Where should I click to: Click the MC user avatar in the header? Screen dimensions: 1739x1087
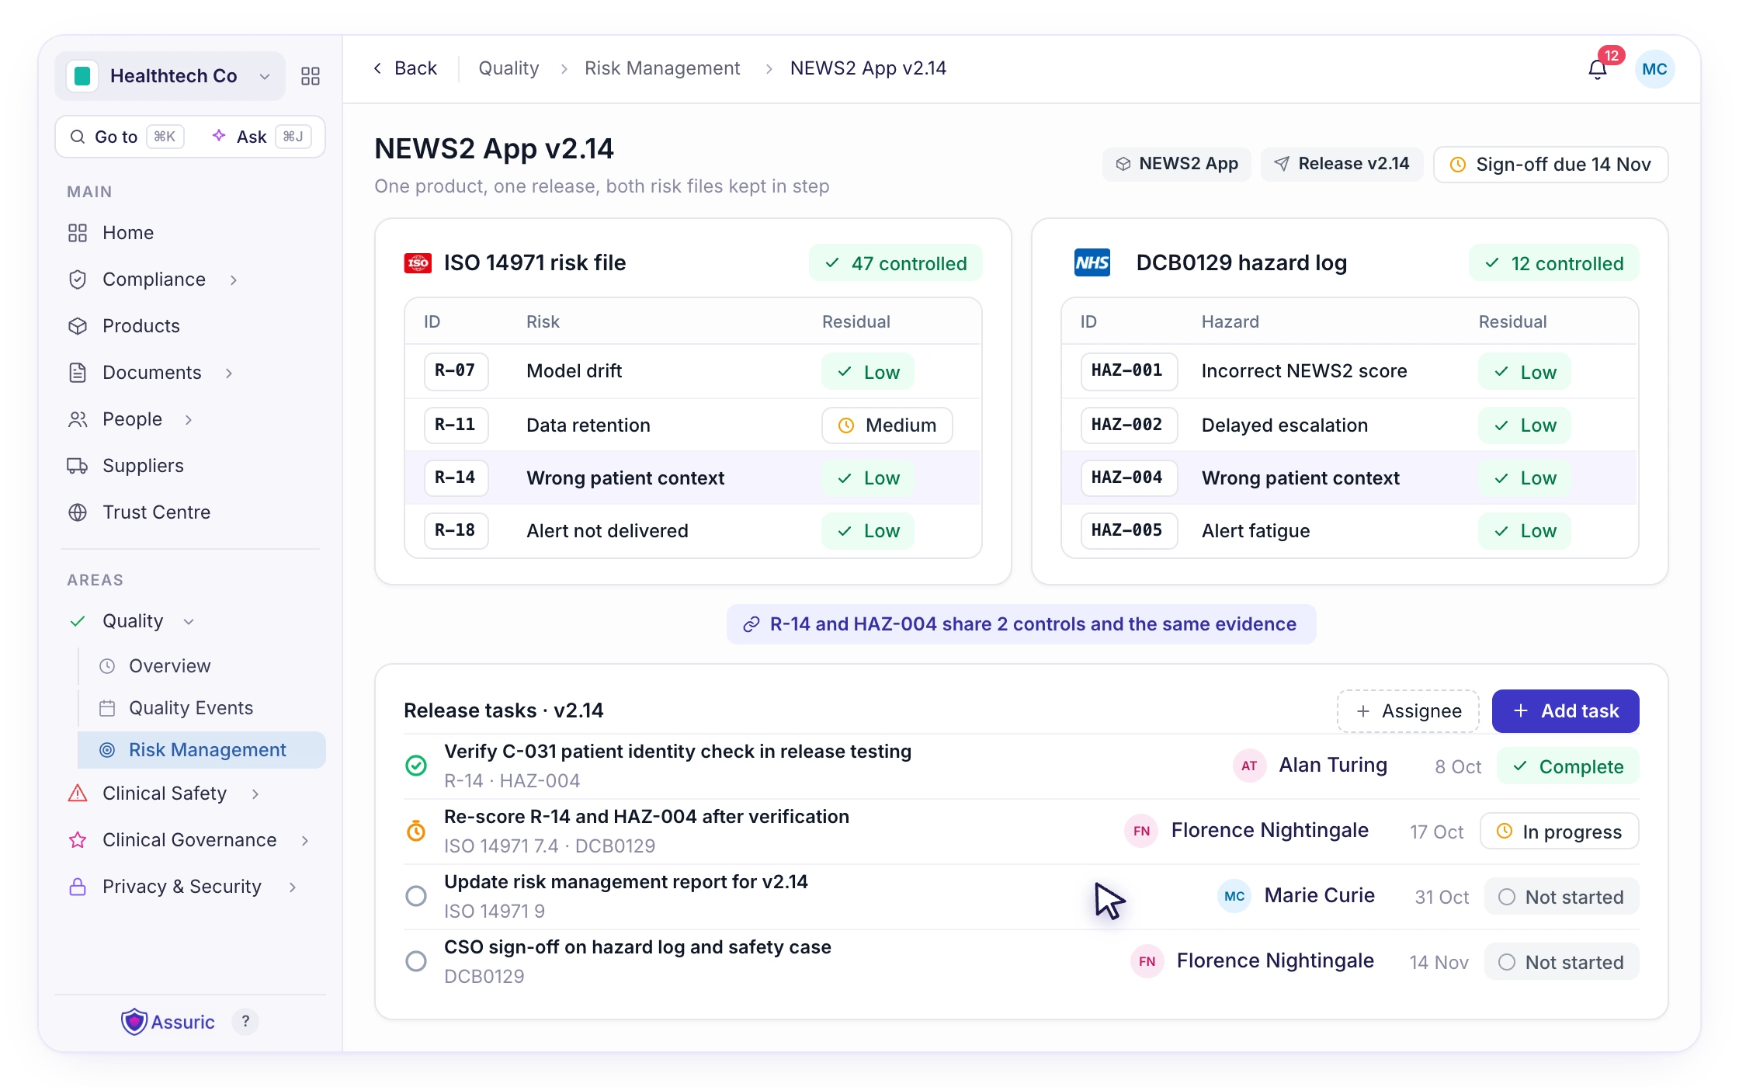click(x=1654, y=69)
